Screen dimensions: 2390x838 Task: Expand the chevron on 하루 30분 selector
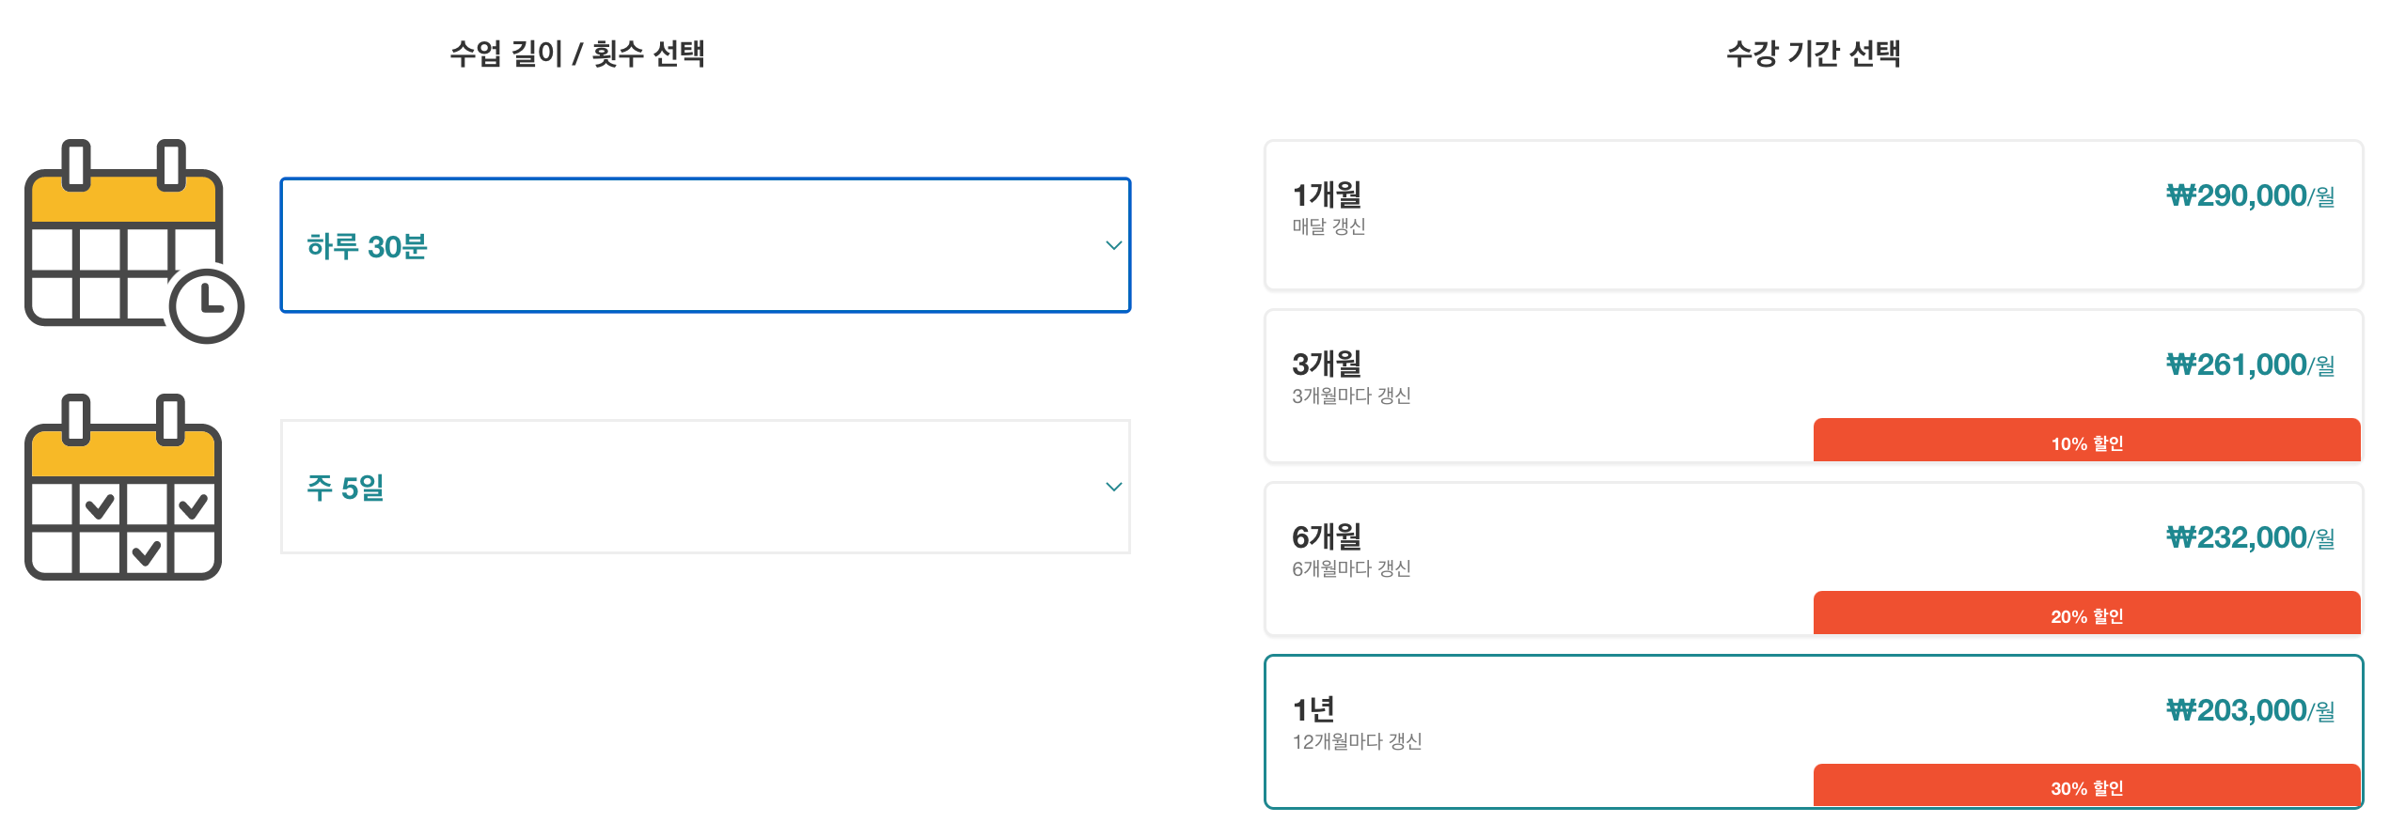click(1114, 245)
